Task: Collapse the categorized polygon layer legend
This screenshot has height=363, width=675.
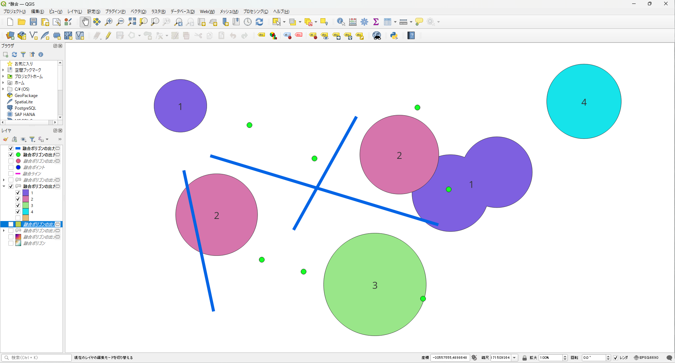Action: (x=4, y=186)
